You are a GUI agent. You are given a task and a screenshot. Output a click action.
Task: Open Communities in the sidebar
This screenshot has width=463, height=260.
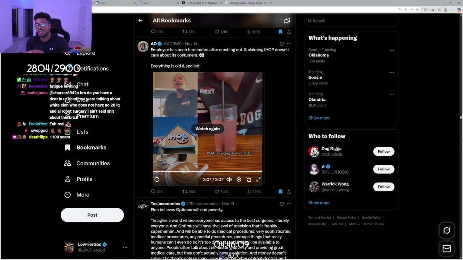(87, 163)
